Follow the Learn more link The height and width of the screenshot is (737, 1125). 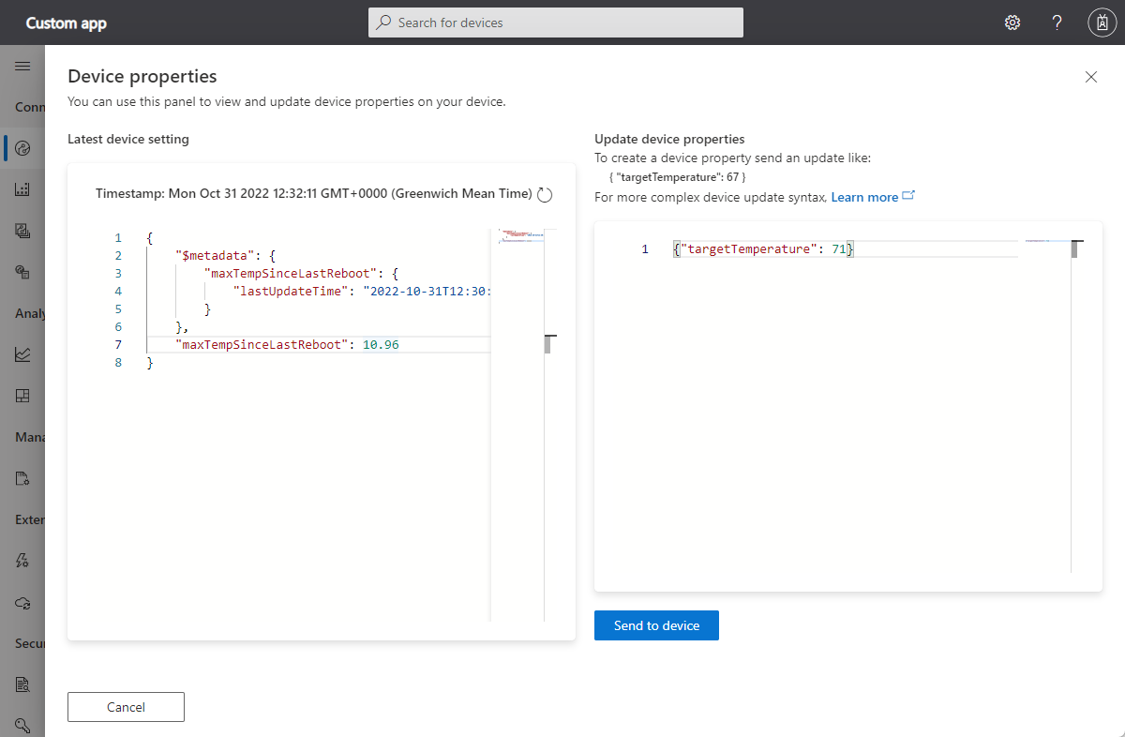(x=864, y=197)
